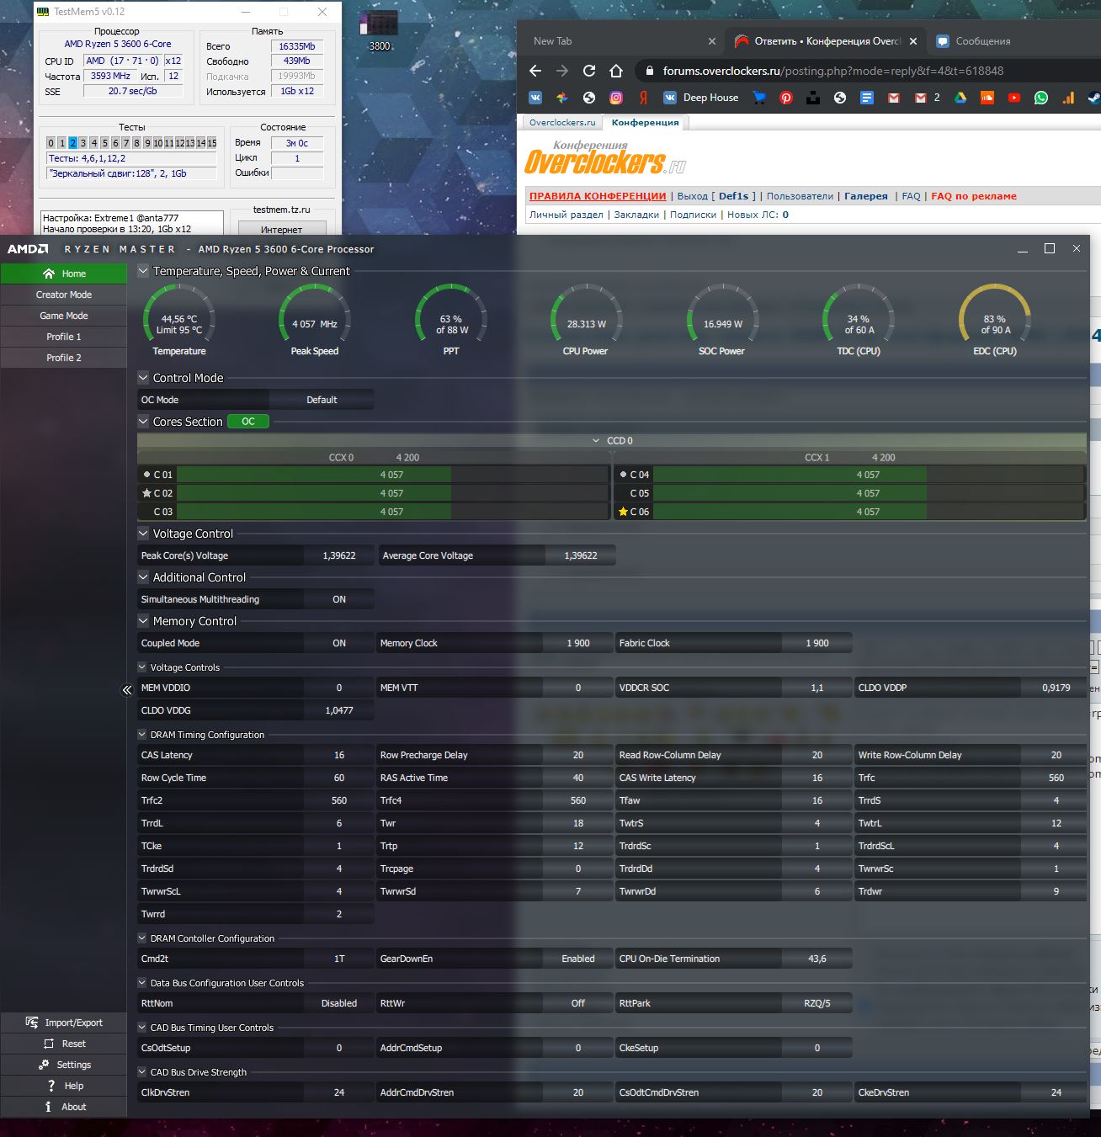Image resolution: width=1101 pixels, height=1137 pixels.
Task: Open the 3800 desktop icon
Action: point(380,30)
